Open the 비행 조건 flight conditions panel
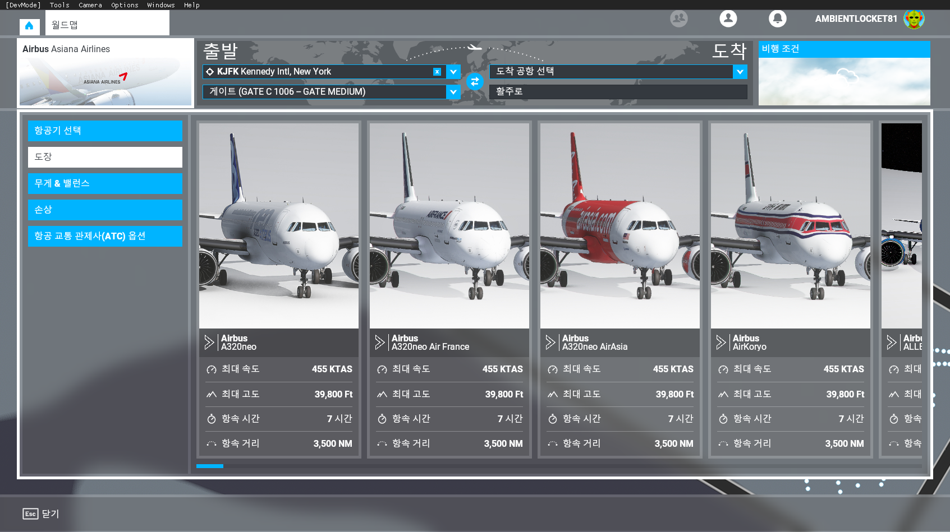The width and height of the screenshot is (950, 532). click(x=844, y=73)
